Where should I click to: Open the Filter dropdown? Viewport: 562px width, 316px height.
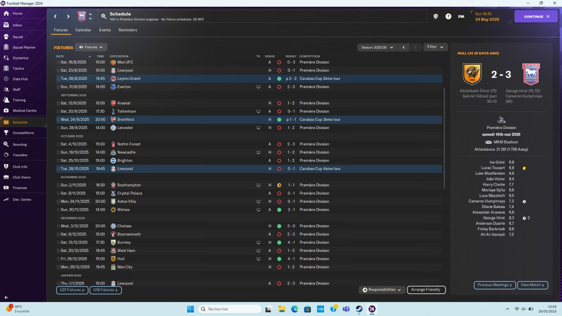click(436, 47)
